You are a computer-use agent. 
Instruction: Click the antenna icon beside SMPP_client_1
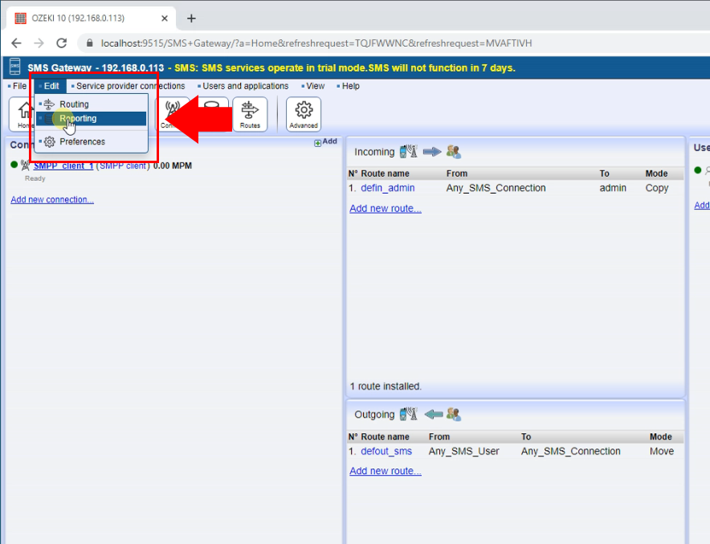click(26, 166)
